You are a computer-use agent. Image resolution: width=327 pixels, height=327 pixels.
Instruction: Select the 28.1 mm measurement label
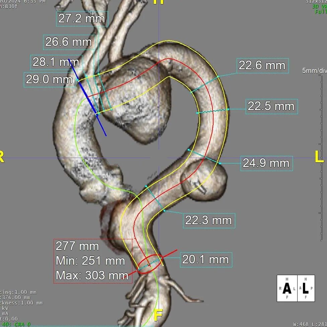(57, 62)
